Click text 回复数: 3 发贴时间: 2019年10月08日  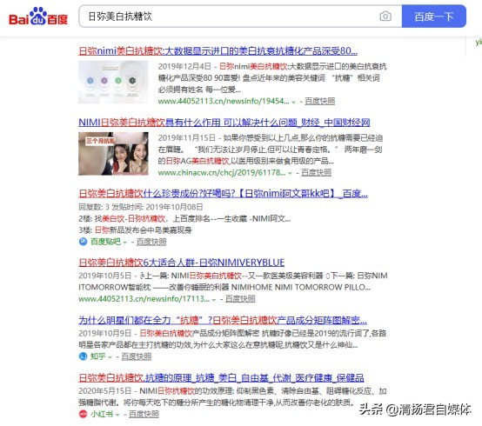[141, 207]
